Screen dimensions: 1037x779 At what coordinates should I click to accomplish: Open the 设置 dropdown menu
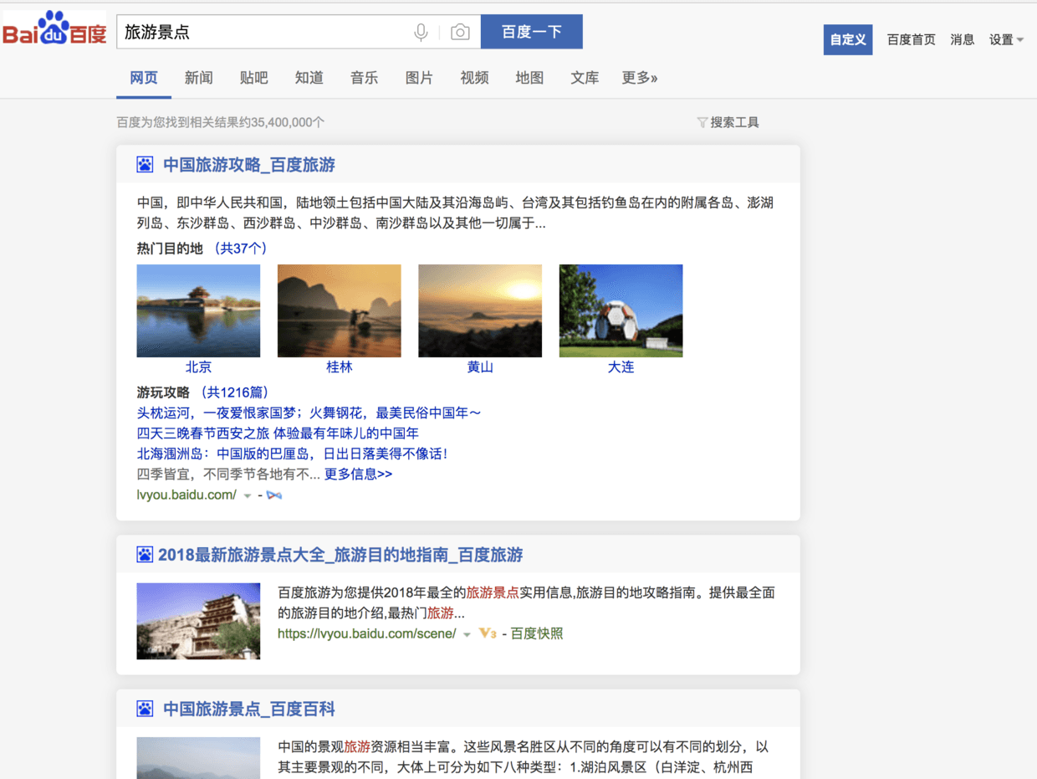tap(1006, 39)
